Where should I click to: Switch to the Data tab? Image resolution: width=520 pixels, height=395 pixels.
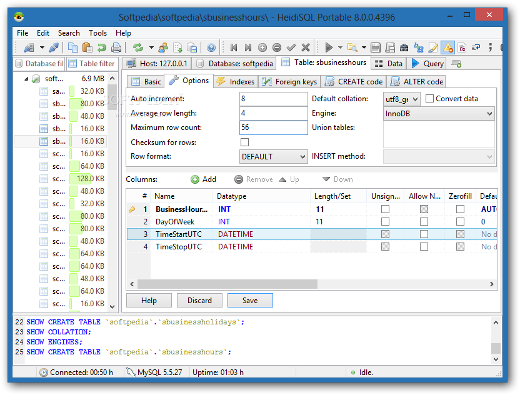pos(389,64)
